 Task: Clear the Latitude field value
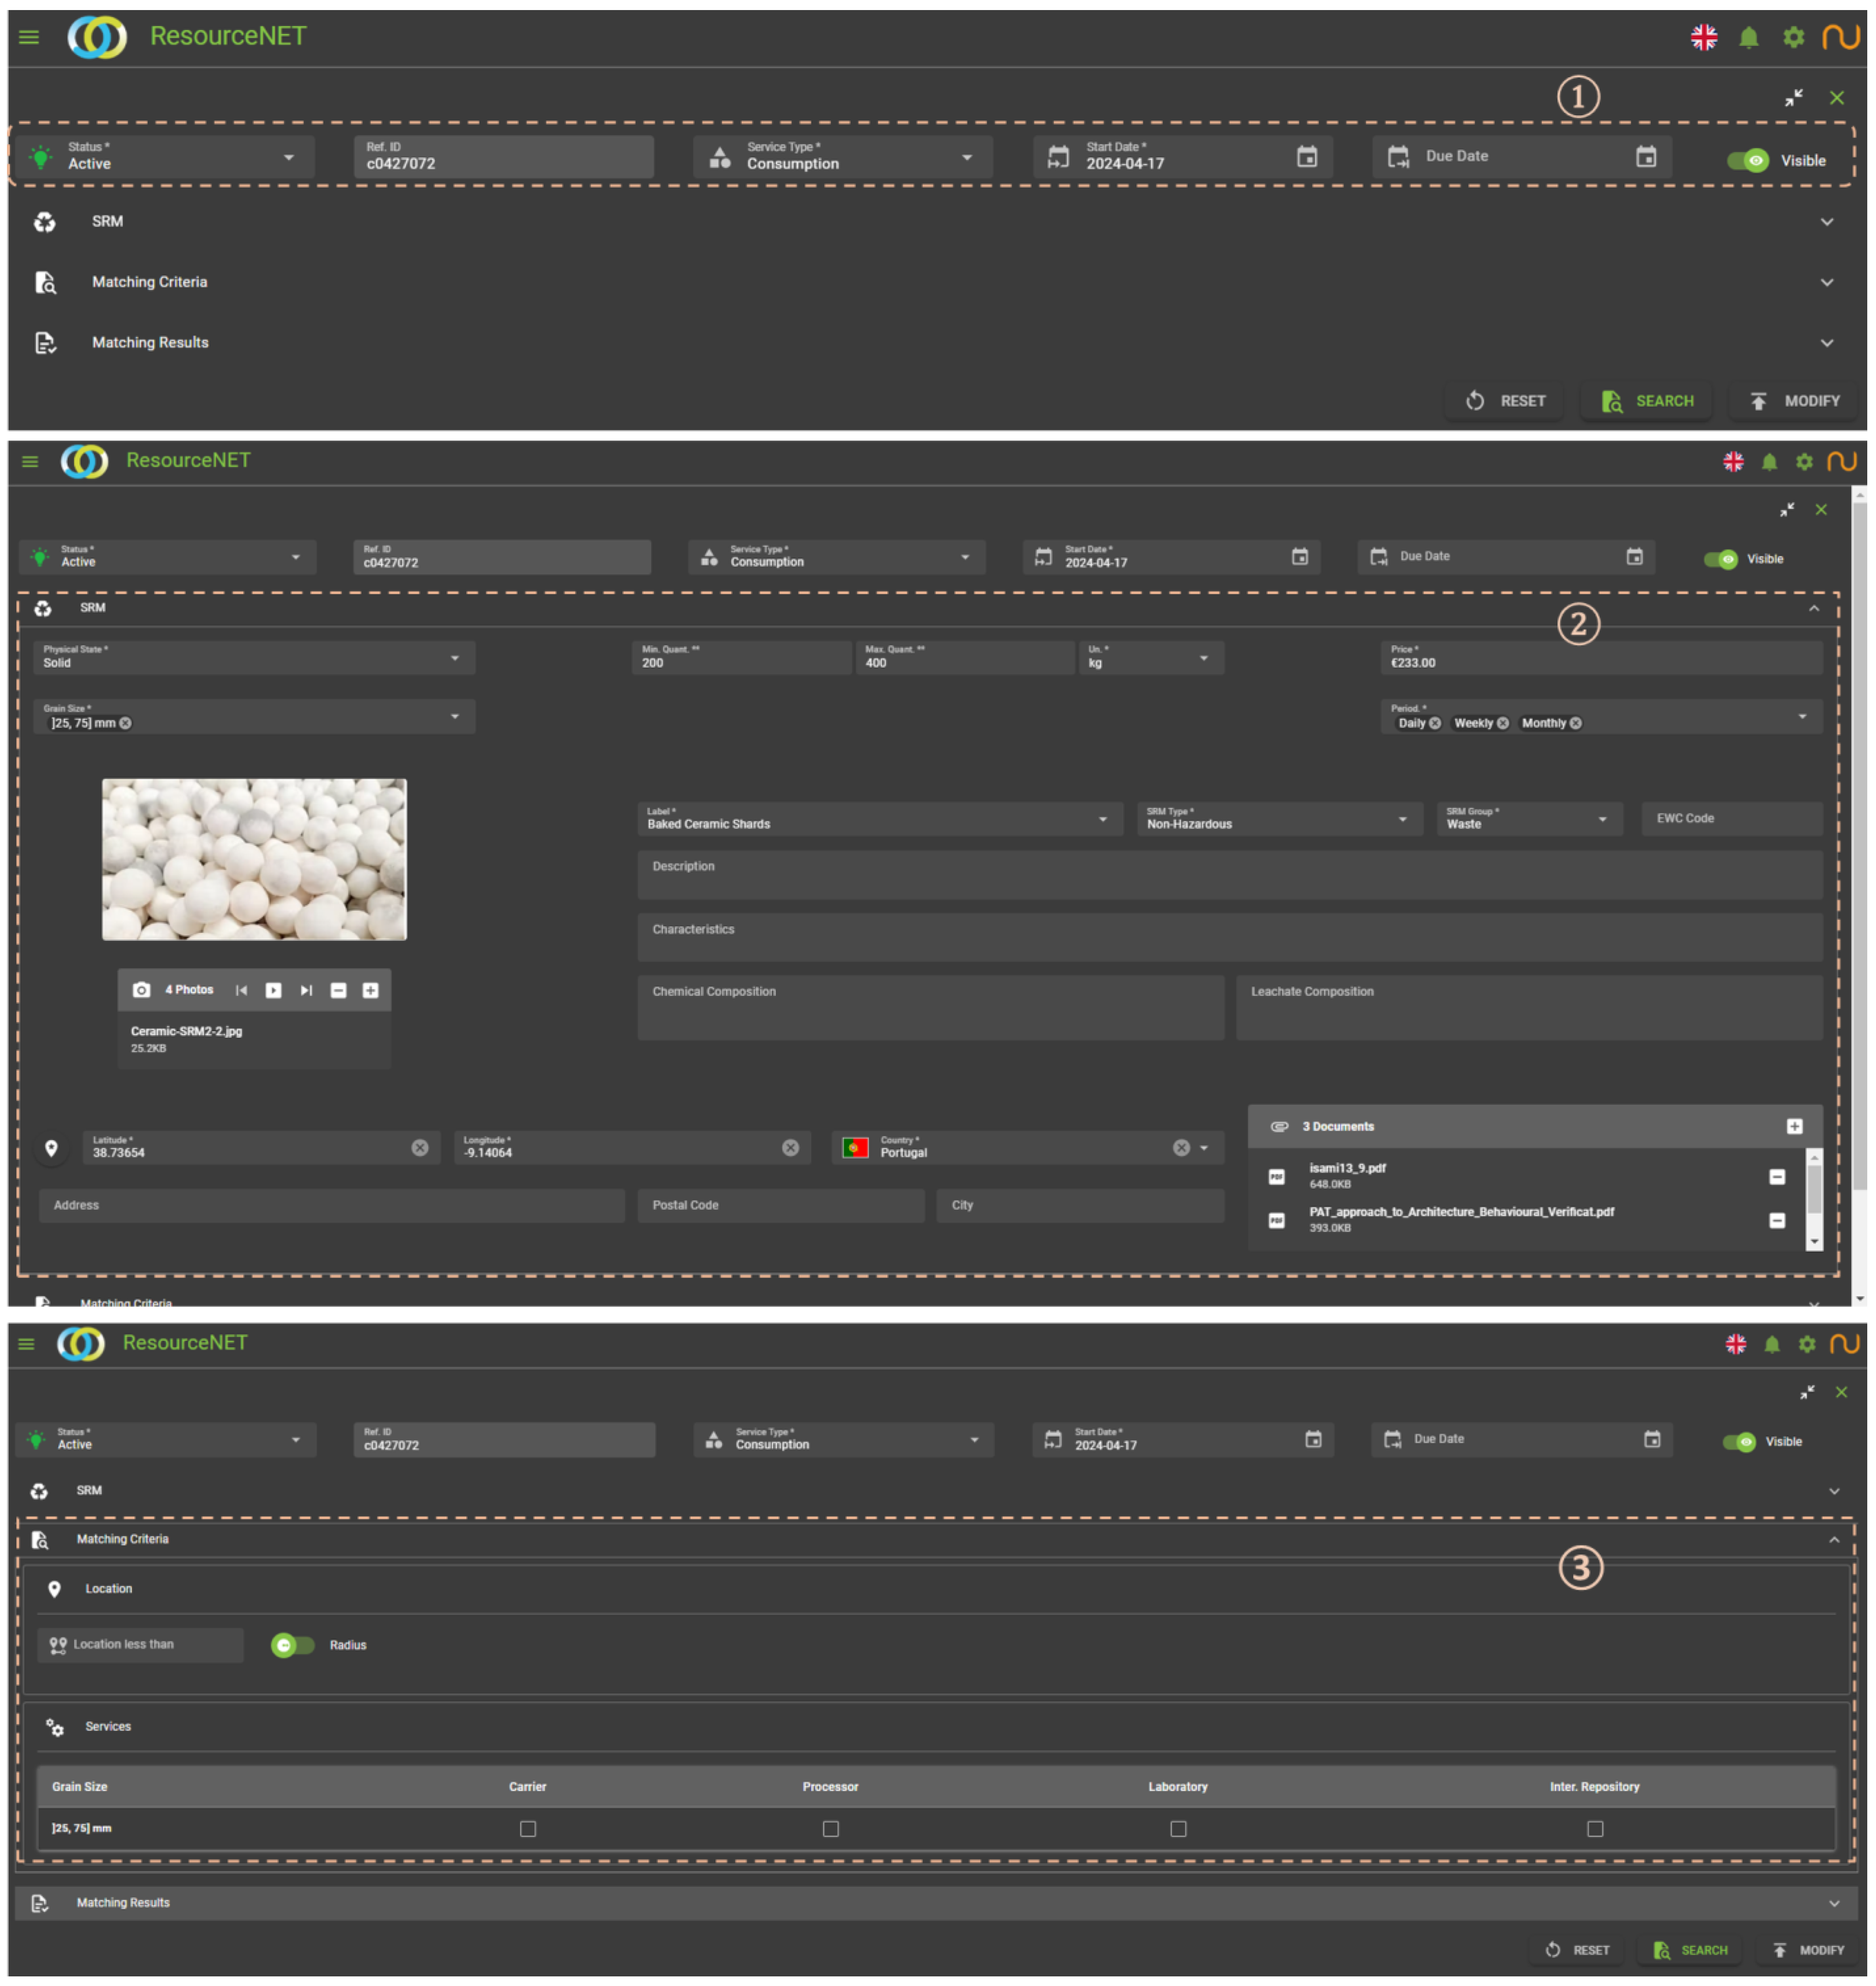(420, 1147)
